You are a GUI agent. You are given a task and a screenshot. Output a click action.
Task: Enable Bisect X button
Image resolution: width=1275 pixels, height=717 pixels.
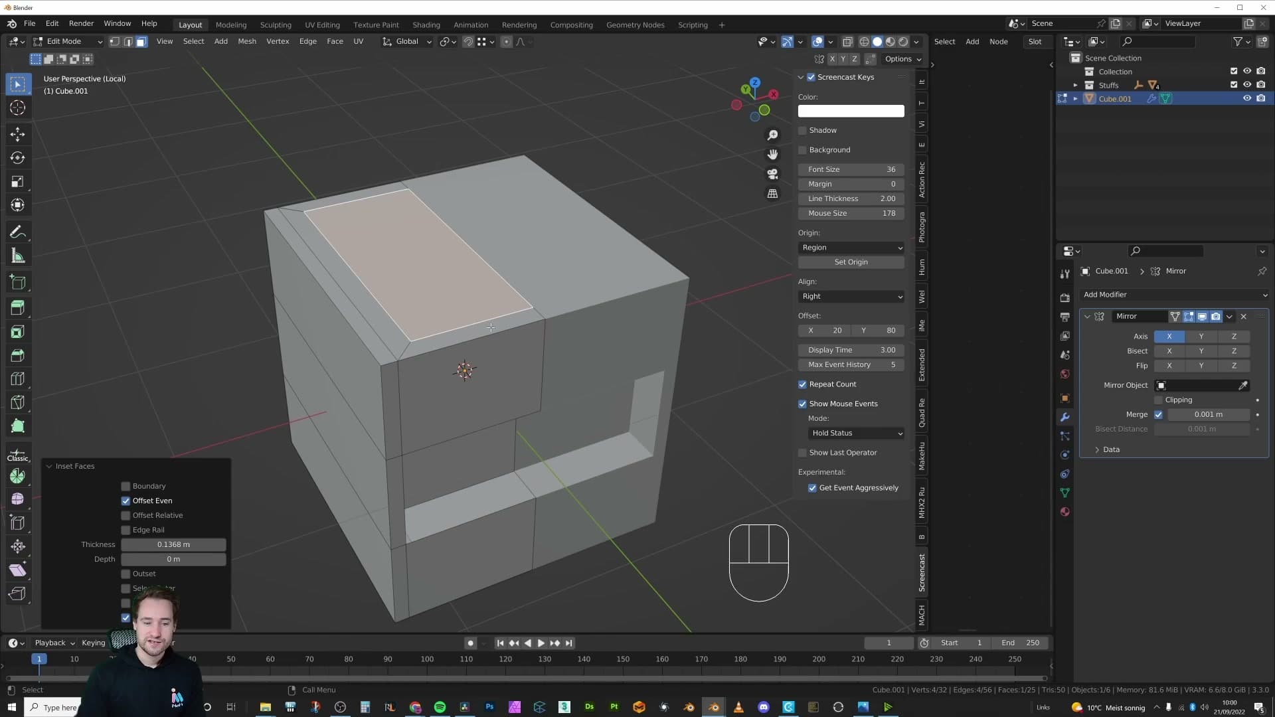pos(1169,351)
